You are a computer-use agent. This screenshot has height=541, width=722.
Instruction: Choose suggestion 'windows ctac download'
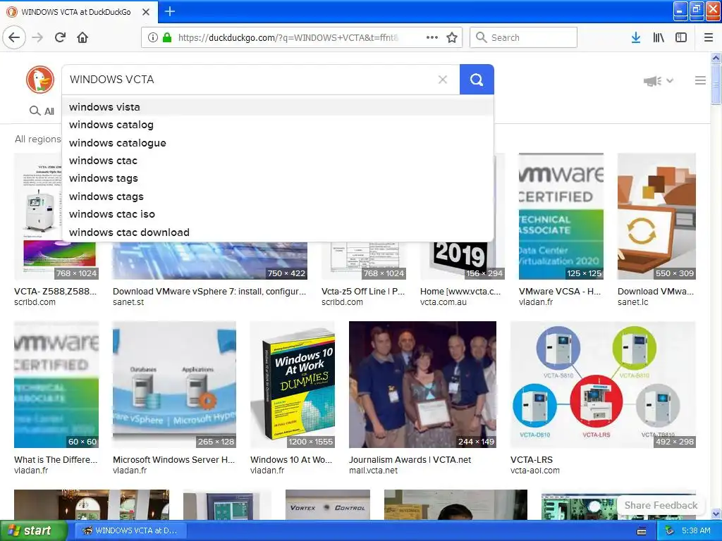(x=278, y=232)
